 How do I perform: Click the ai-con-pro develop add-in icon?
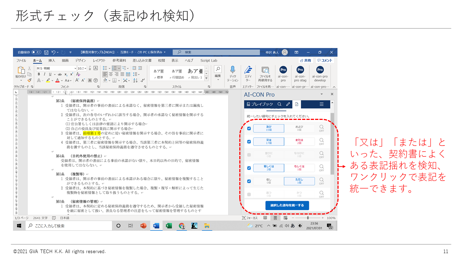coord(320,70)
